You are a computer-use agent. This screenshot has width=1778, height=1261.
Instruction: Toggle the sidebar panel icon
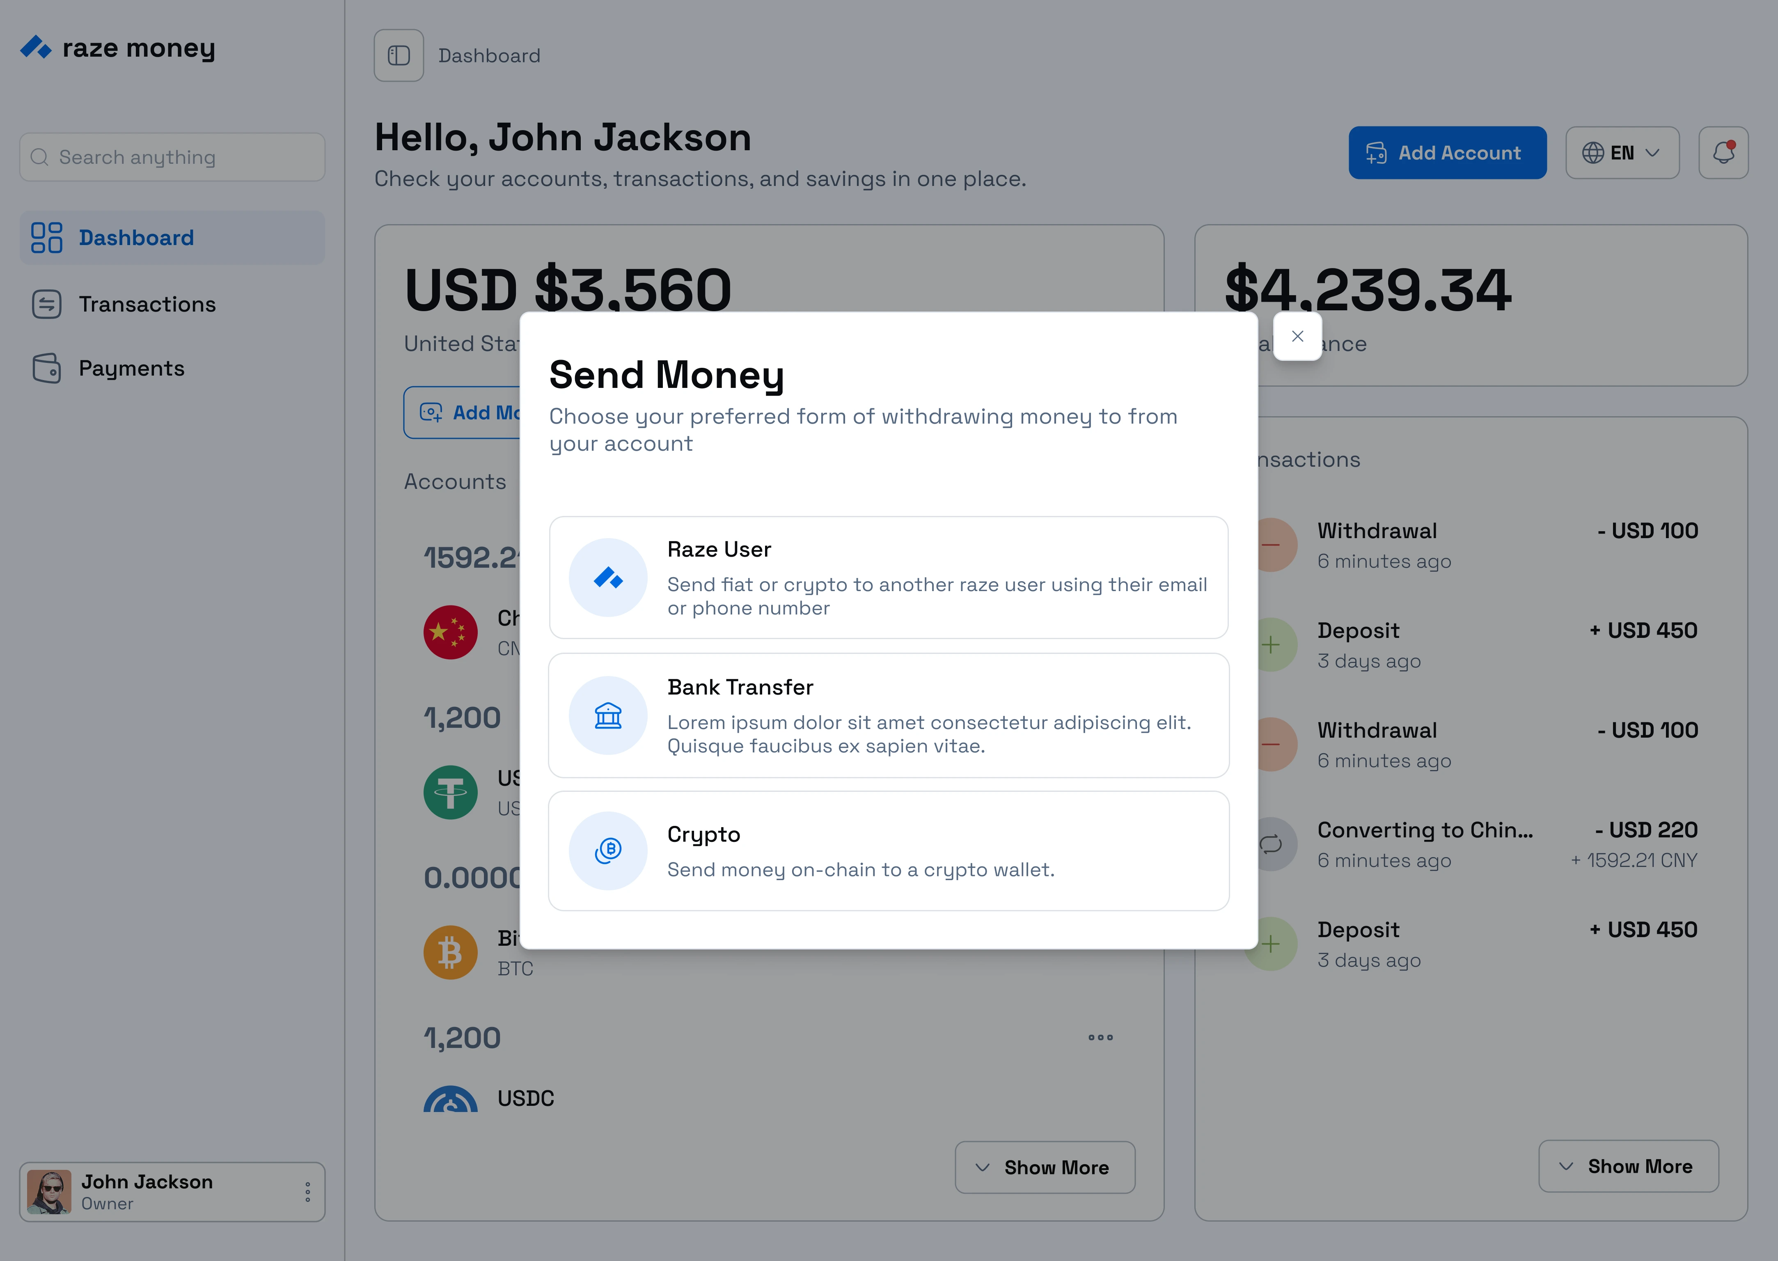(399, 56)
